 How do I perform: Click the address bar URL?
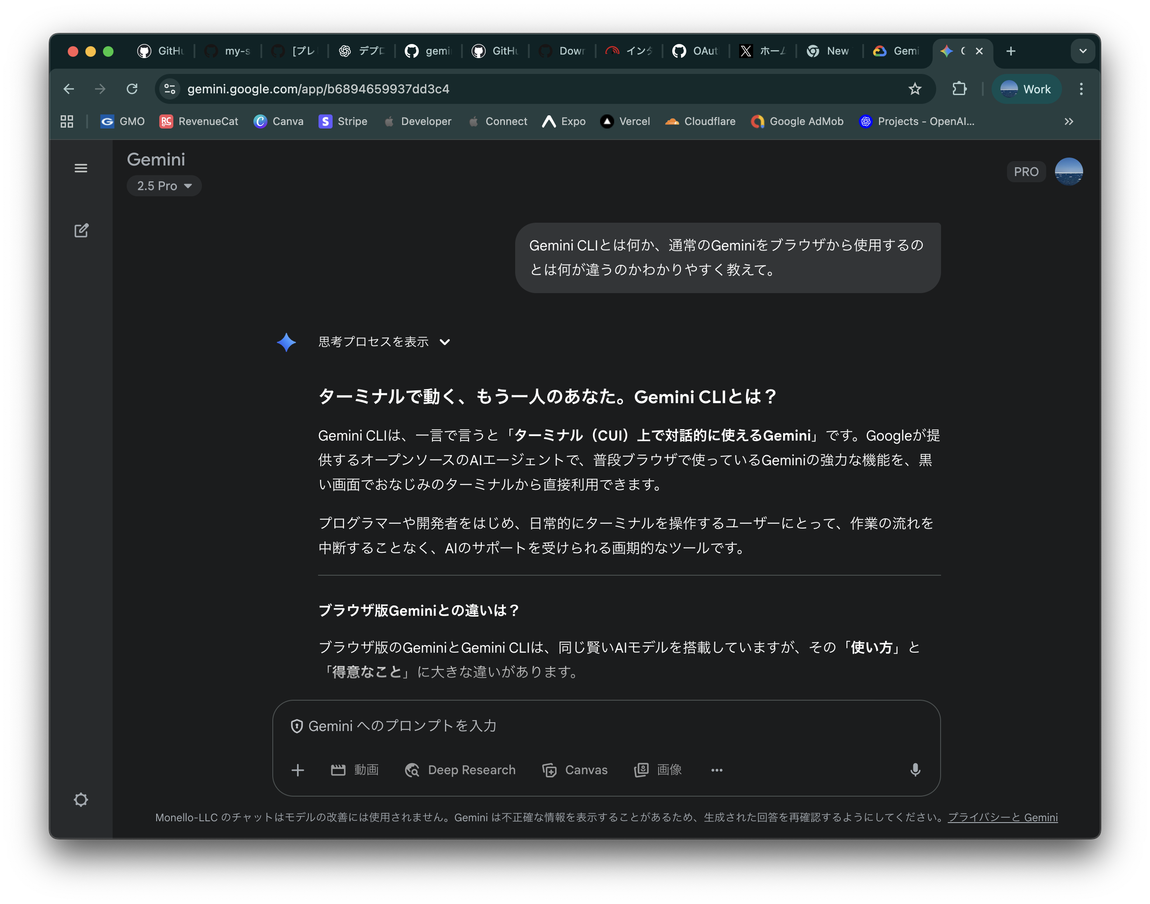[319, 89]
